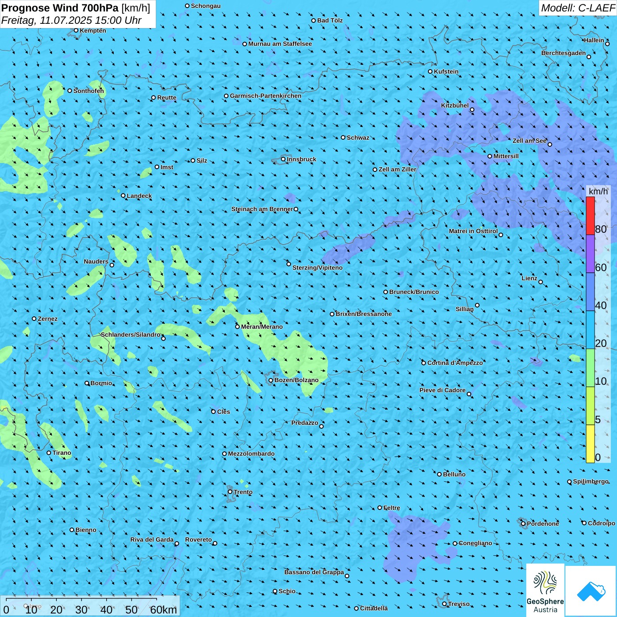Click the red 80 km/h legend color
Image resolution: width=617 pixels, height=617 pixels.
click(590, 216)
